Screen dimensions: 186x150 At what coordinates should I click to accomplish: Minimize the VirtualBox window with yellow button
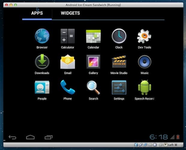point(11,5)
